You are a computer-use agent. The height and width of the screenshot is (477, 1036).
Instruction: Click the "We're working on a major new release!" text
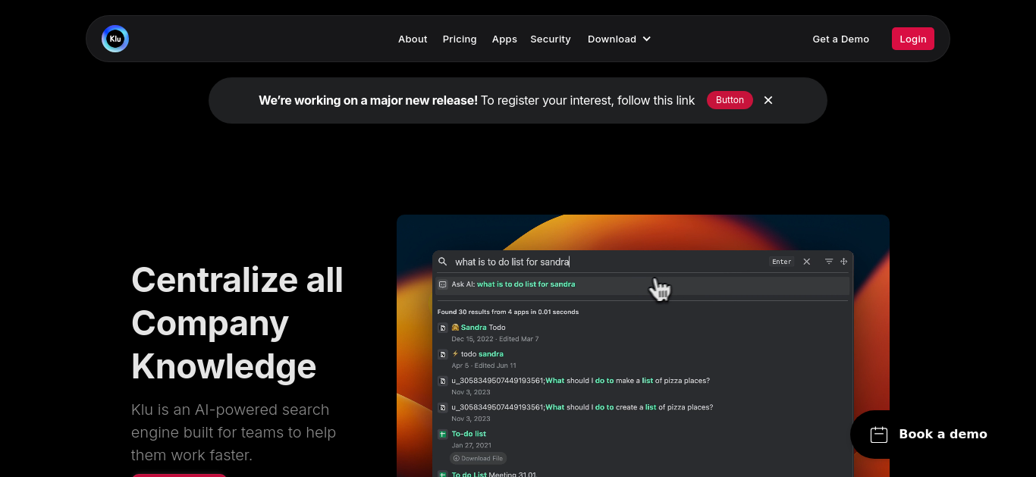[x=368, y=100]
